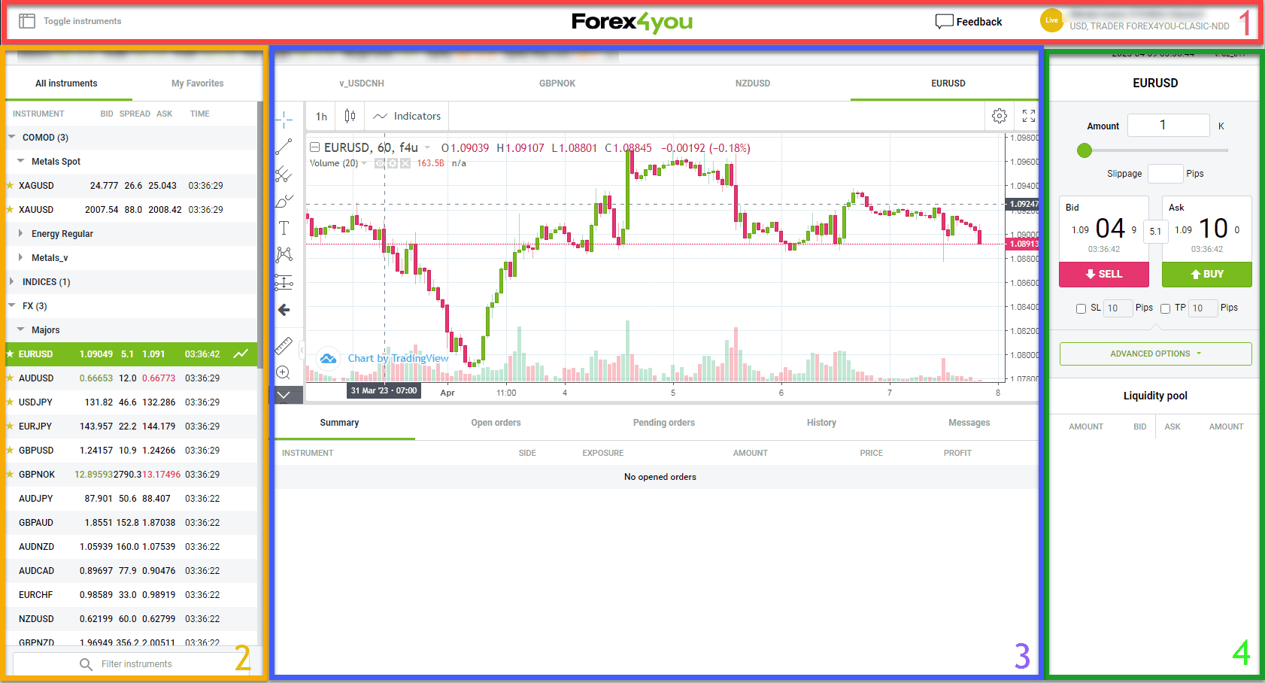
Task: Click the back arrow icon in chart toolbar
Action: [x=284, y=310]
